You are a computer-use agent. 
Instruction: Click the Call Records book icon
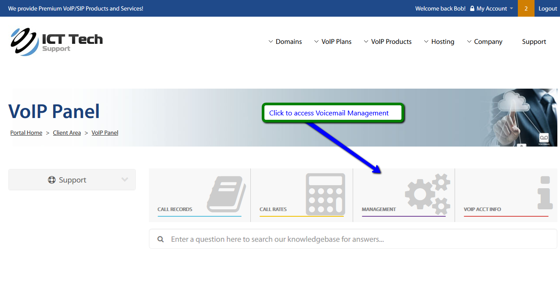click(226, 194)
